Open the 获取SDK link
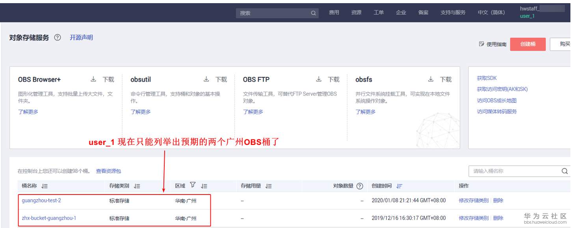Viewport: 572px width, 228px height. (487, 78)
